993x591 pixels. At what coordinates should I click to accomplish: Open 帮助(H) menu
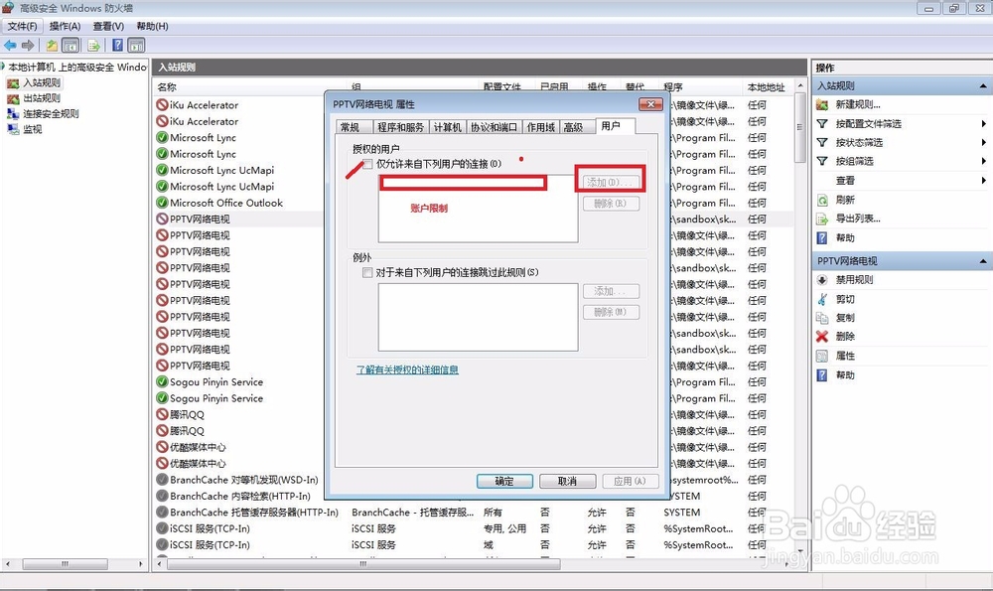pyautogui.click(x=152, y=26)
